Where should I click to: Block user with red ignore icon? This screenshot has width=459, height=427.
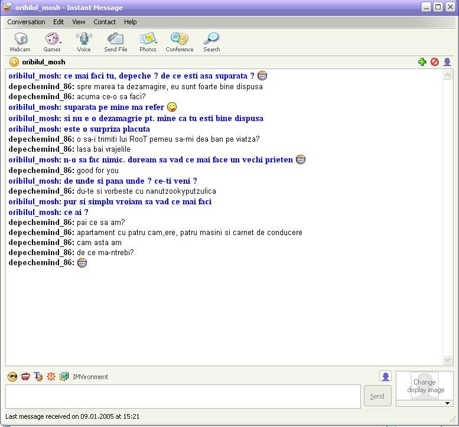[435, 62]
